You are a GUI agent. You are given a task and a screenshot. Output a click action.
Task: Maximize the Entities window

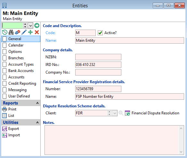pyautogui.click(x=168, y=5)
